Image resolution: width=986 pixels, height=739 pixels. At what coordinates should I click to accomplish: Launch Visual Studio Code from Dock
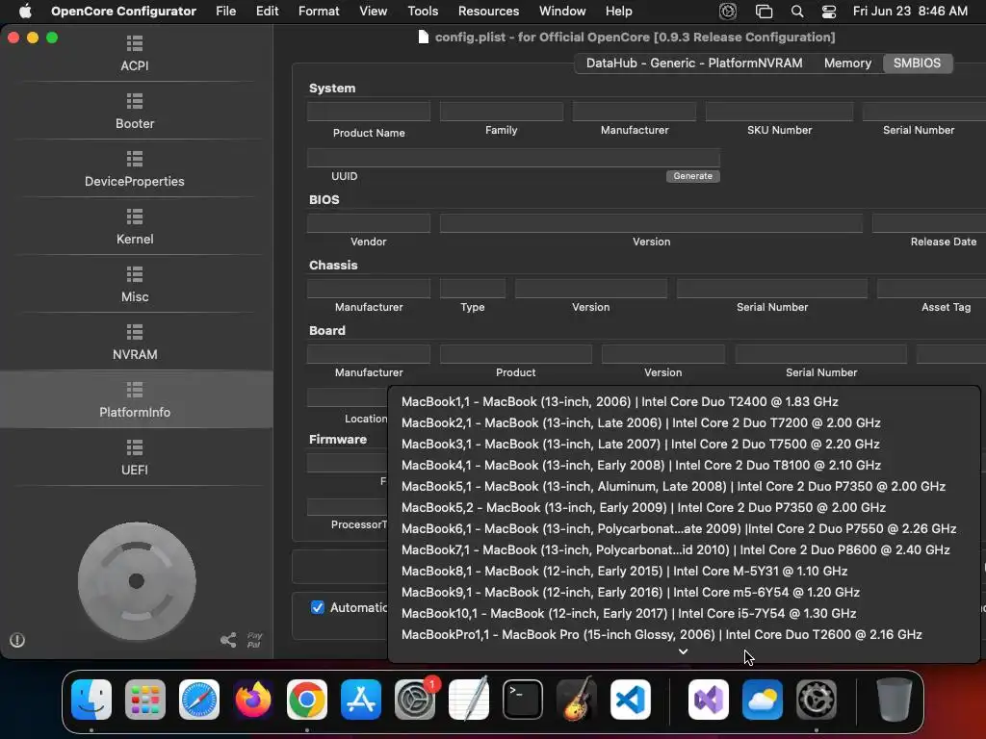(630, 700)
